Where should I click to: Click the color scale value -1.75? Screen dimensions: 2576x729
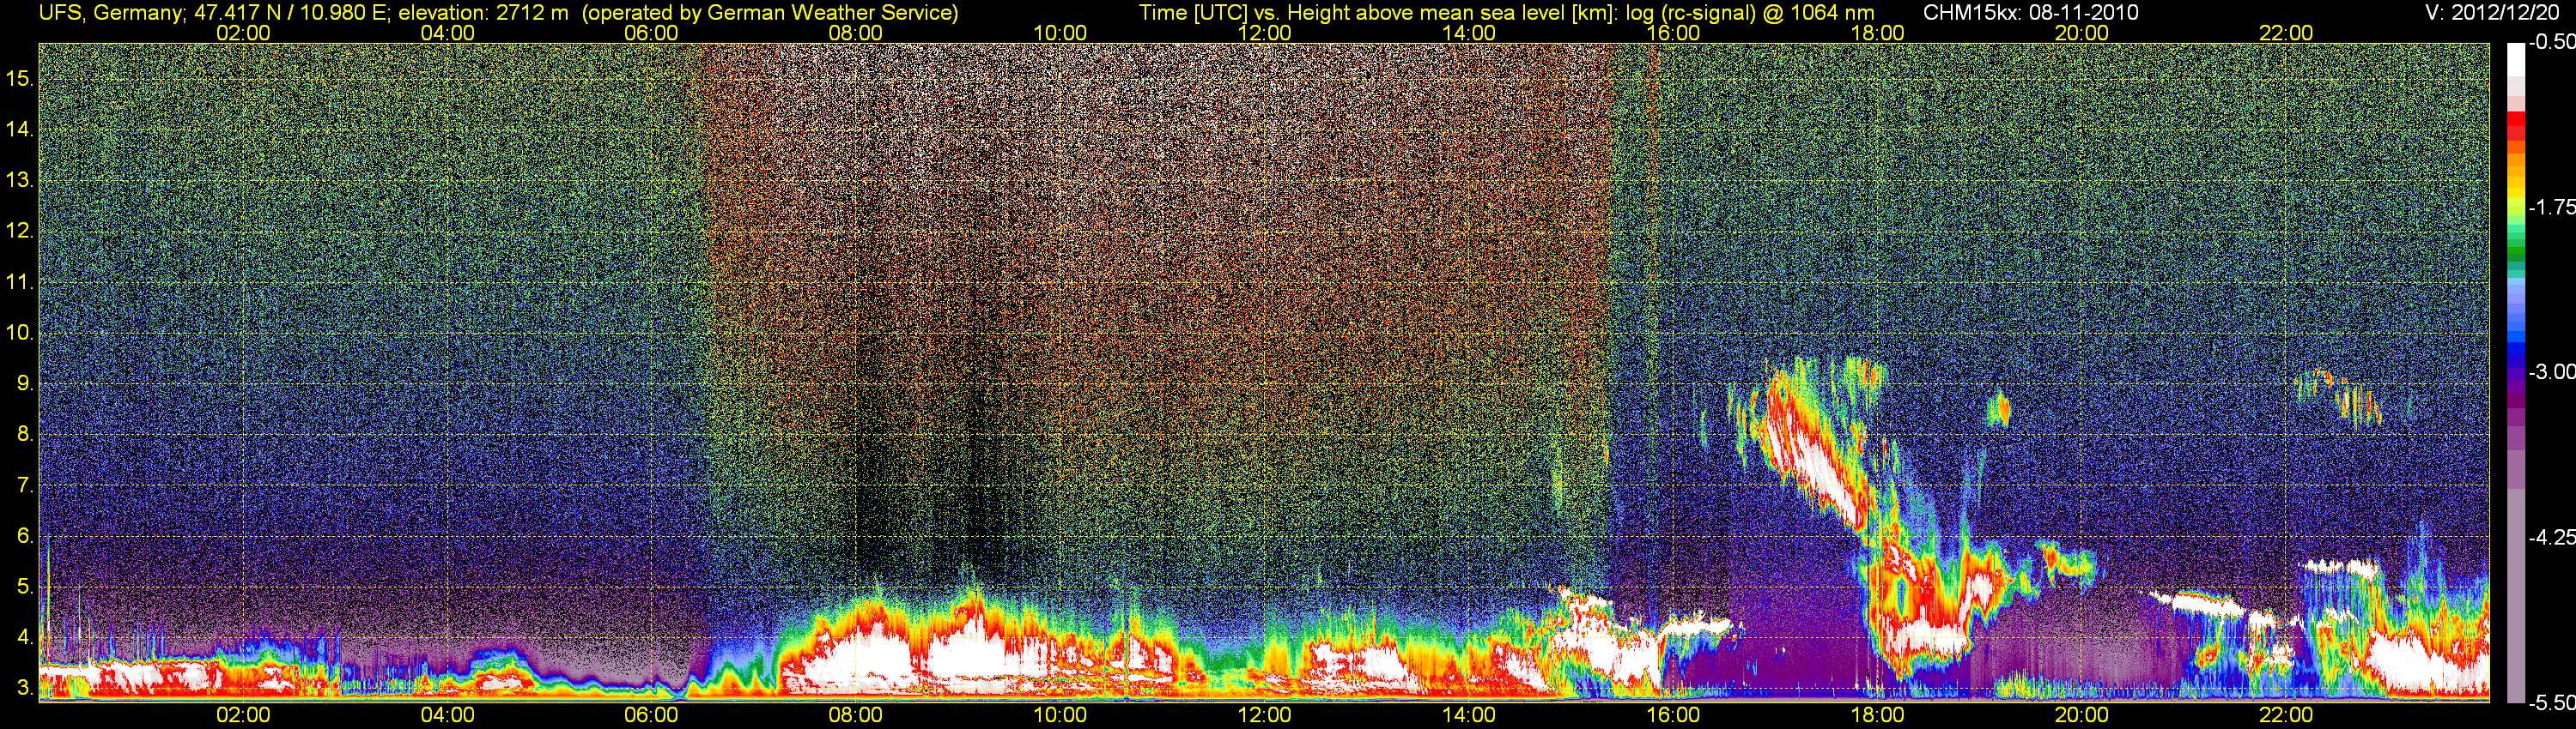[2551, 207]
